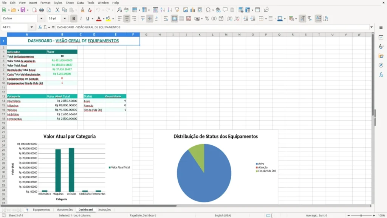Open the Borders dropdown arrow
Screen dimensions: 387x218
[266, 19]
